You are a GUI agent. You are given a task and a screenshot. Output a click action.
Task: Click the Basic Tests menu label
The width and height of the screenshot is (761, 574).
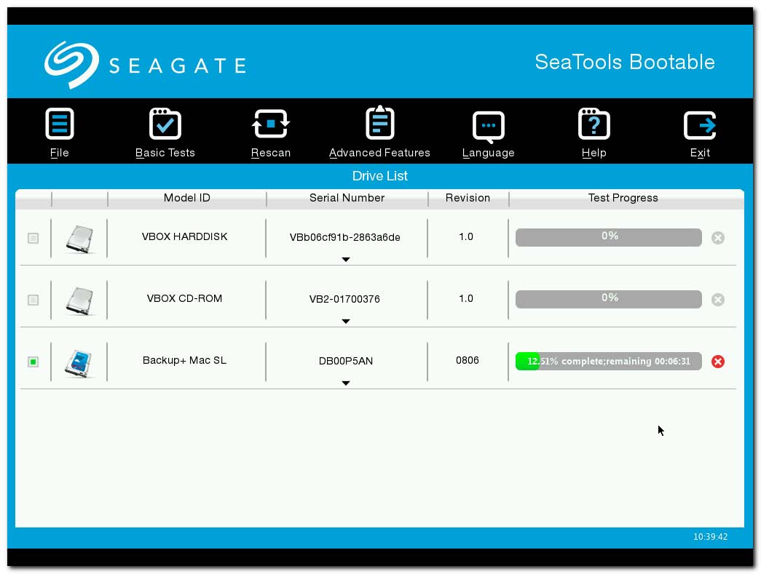(165, 153)
